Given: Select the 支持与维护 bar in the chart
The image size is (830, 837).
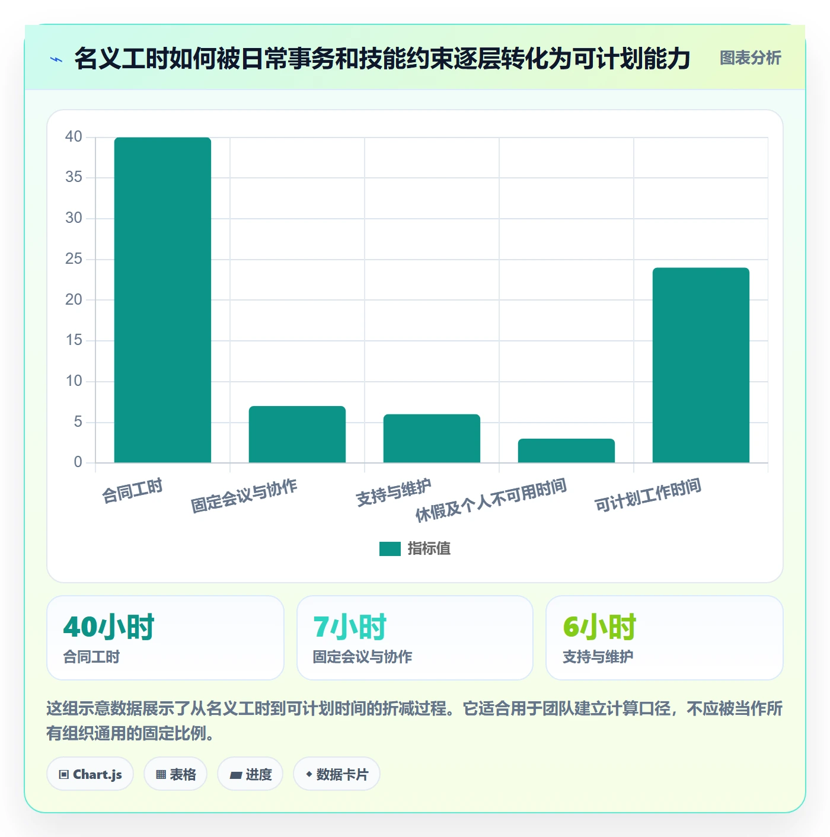Looking at the screenshot, I should pos(432,439).
